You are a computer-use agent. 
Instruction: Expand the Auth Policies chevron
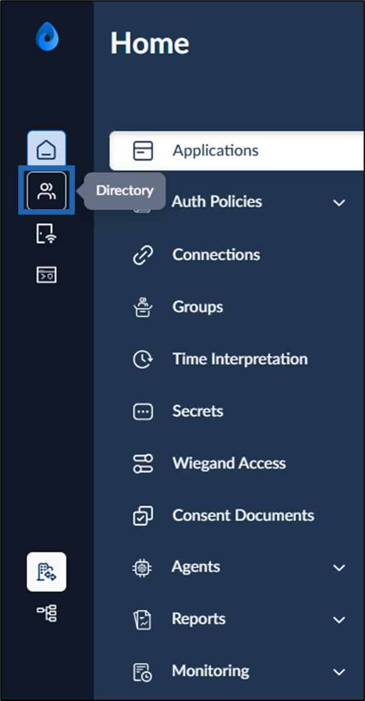tap(339, 203)
